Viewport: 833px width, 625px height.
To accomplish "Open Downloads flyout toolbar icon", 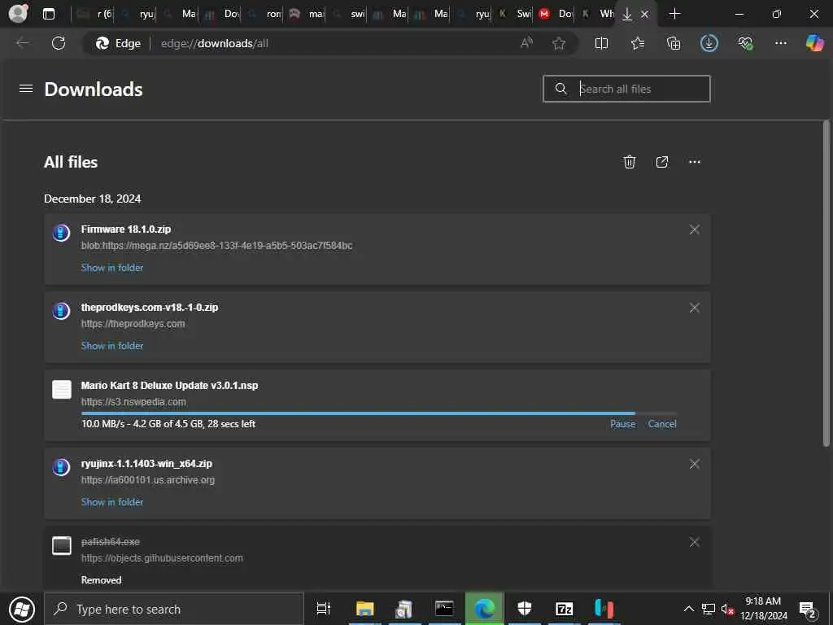I will [709, 43].
